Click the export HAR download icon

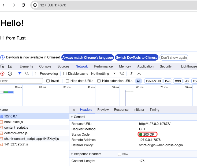pyautogui.click(x=139, y=74)
